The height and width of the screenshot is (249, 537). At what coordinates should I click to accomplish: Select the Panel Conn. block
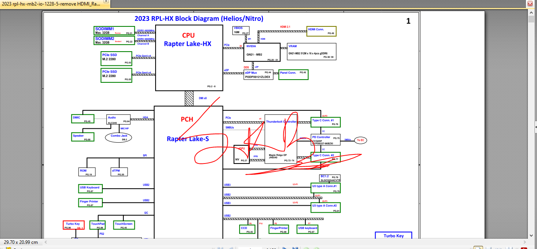[294, 75]
